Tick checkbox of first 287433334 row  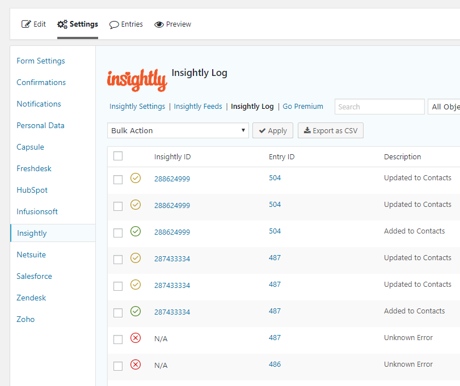(x=118, y=260)
